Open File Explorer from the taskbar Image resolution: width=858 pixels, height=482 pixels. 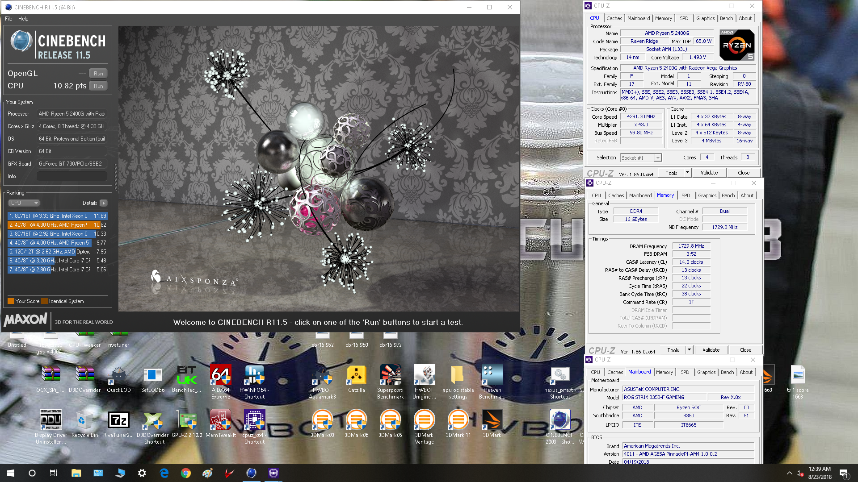point(76,473)
